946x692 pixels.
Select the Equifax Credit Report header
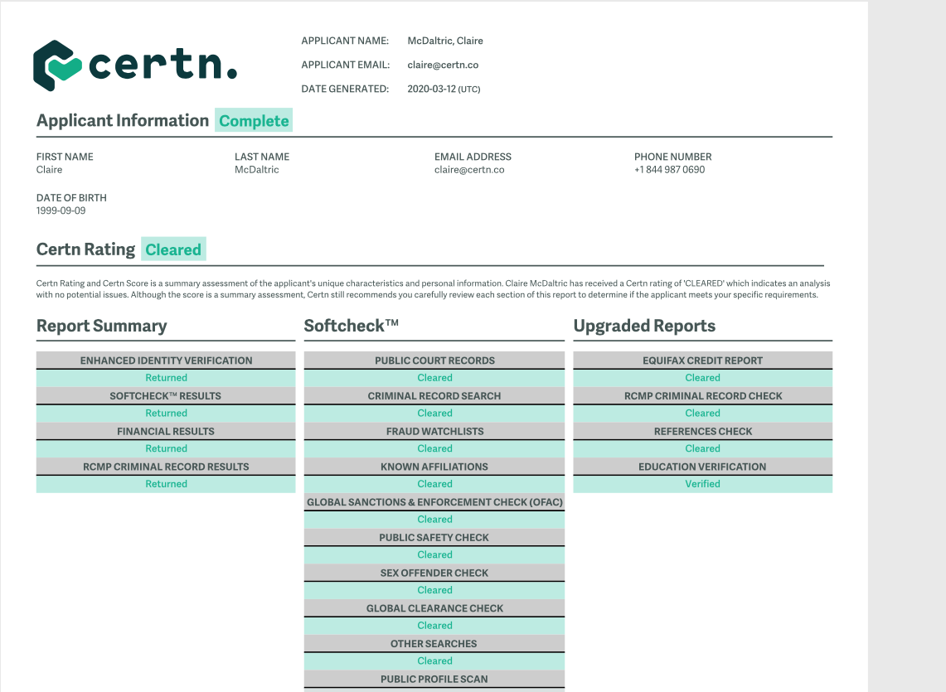click(x=702, y=360)
